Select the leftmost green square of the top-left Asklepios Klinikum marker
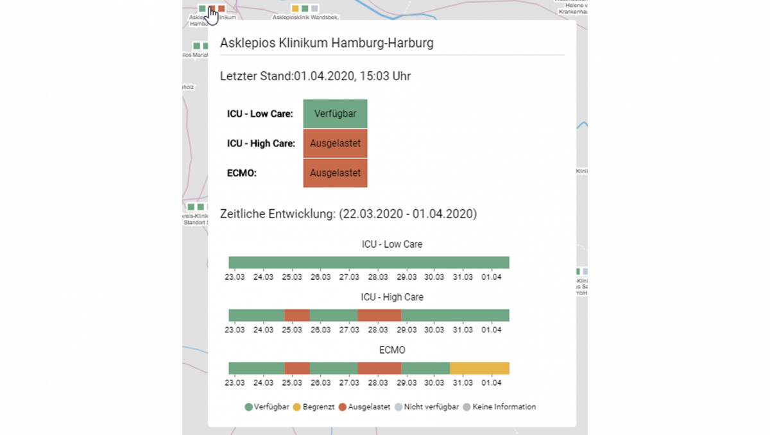The width and height of the screenshot is (770, 435). [202, 8]
